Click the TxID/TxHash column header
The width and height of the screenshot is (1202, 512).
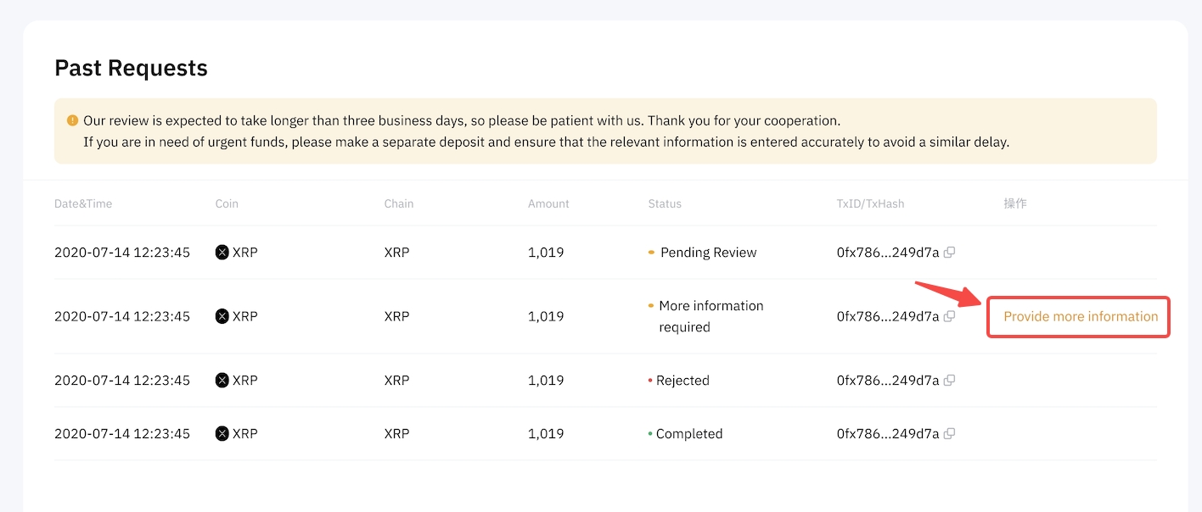coord(870,203)
